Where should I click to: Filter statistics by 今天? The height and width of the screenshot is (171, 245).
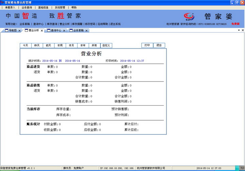(26, 45)
